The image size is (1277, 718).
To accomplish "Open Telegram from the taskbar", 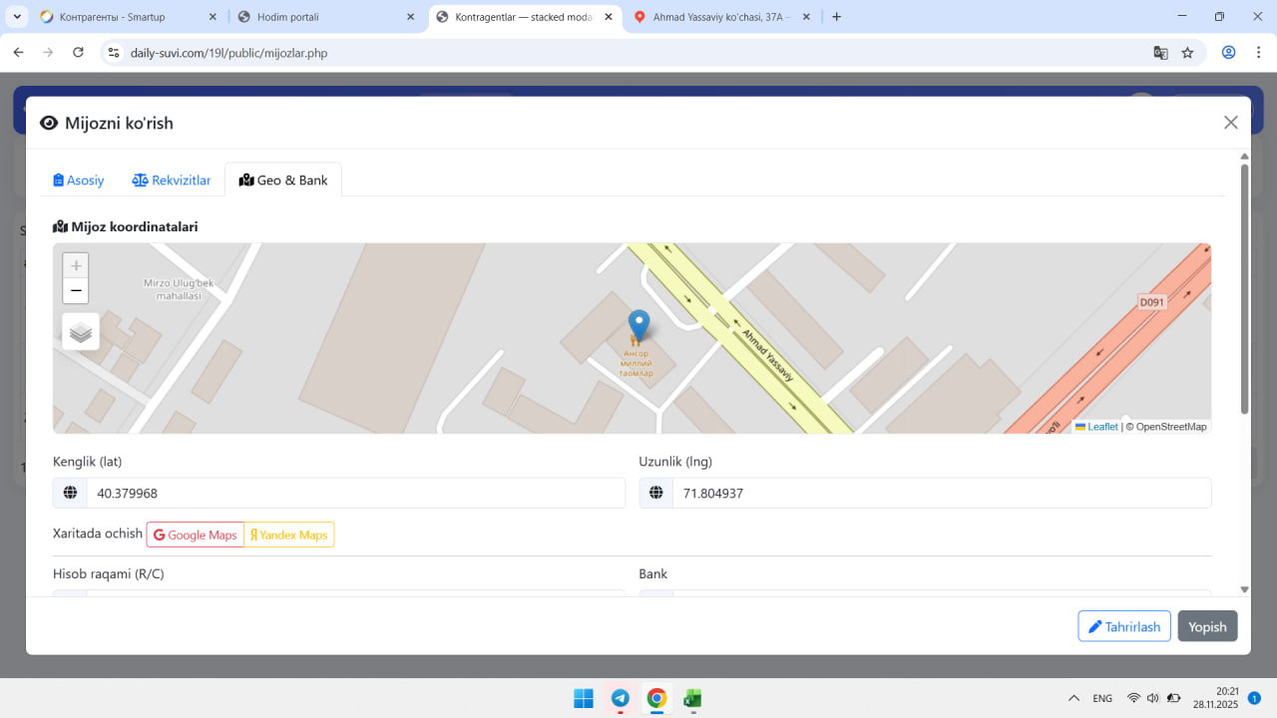I will click(620, 698).
